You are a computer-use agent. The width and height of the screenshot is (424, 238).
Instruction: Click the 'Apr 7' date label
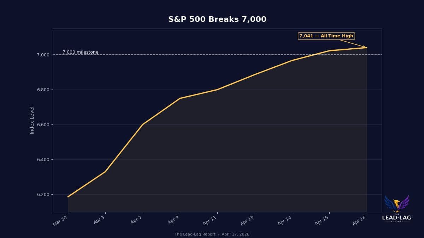(136, 220)
